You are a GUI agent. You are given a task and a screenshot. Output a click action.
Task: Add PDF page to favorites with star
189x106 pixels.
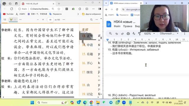click(59, 9)
